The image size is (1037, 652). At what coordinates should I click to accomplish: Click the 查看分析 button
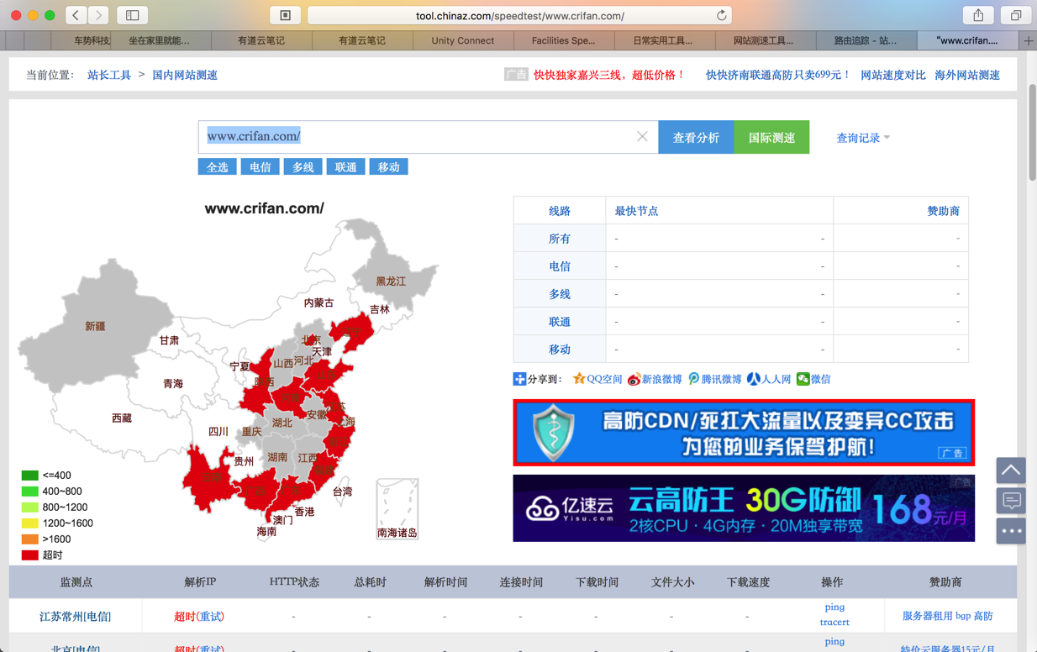696,137
